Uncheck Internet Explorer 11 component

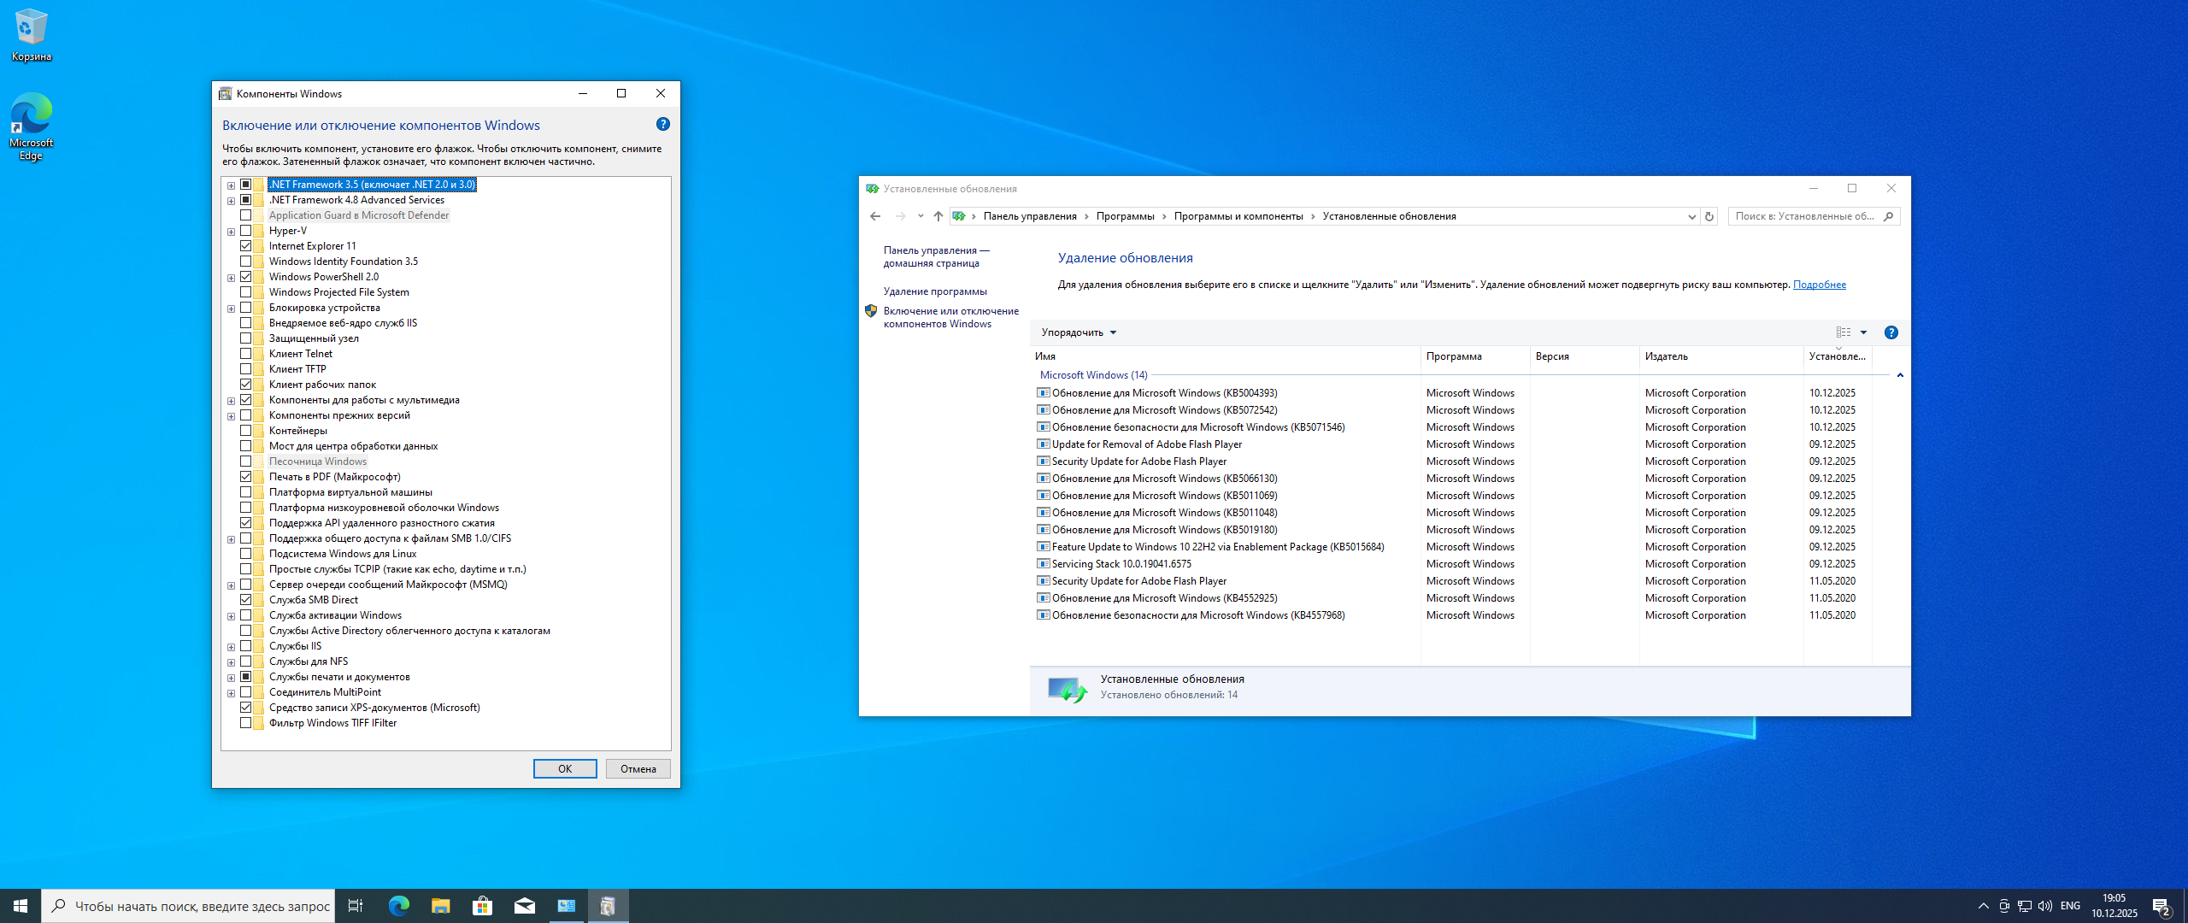click(246, 246)
